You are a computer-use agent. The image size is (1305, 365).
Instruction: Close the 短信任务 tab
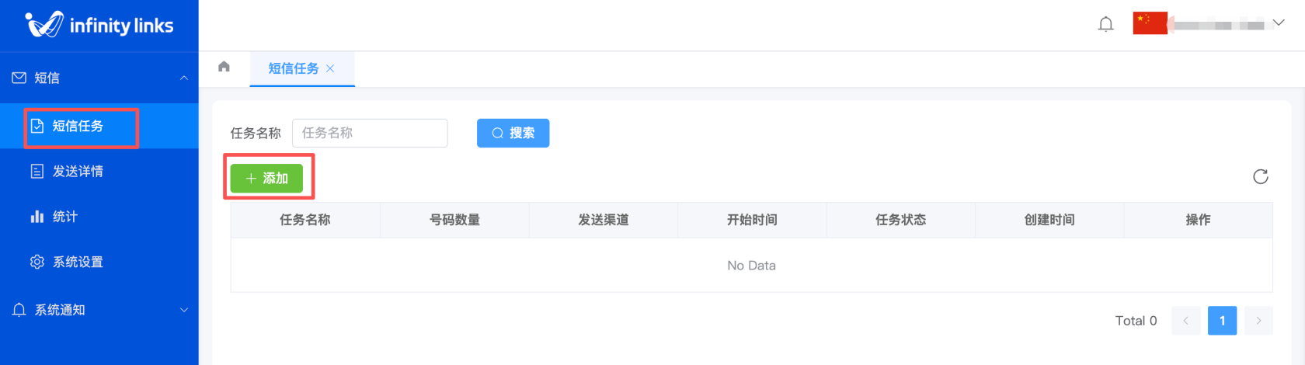pos(330,68)
